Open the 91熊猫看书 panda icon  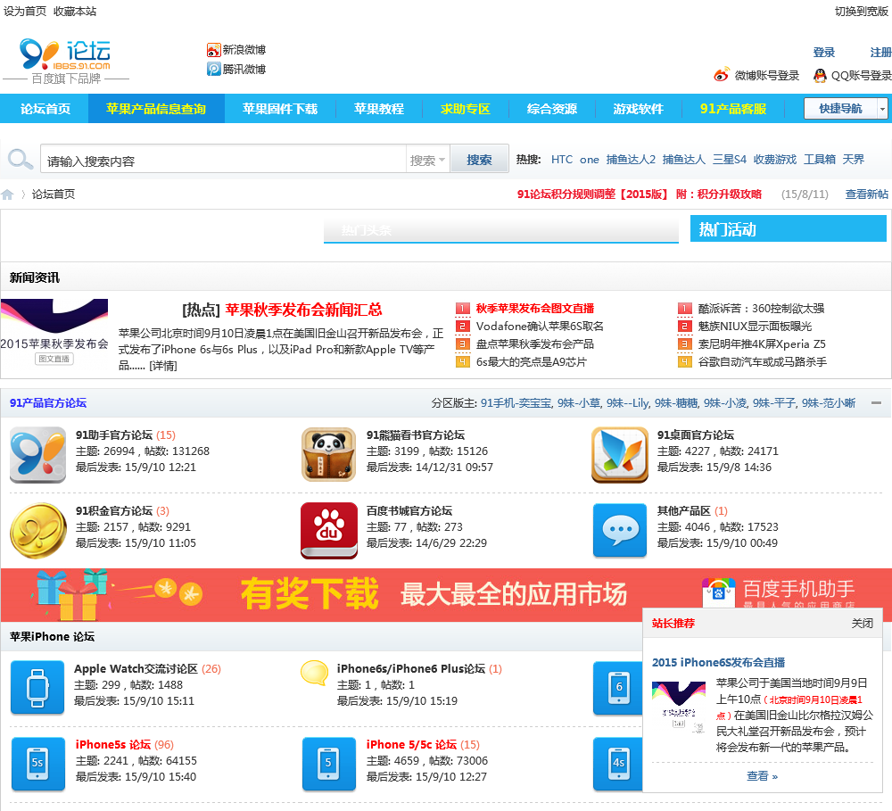point(329,455)
